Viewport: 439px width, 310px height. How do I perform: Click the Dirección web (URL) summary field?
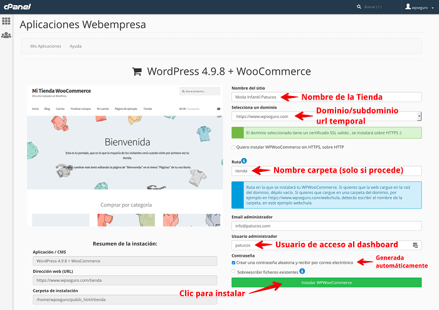[125, 281]
